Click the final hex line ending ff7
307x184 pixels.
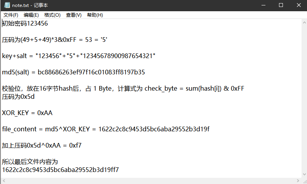[x=60, y=170]
